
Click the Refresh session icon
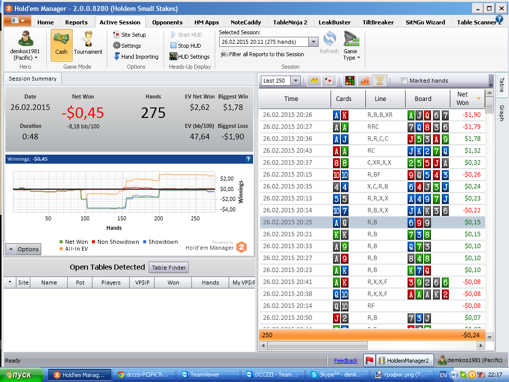[329, 43]
